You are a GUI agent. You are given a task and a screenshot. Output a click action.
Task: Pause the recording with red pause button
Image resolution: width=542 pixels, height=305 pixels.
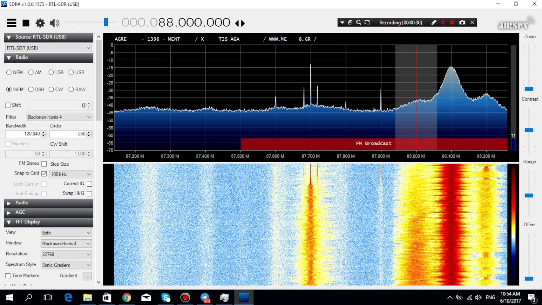[x=443, y=22]
